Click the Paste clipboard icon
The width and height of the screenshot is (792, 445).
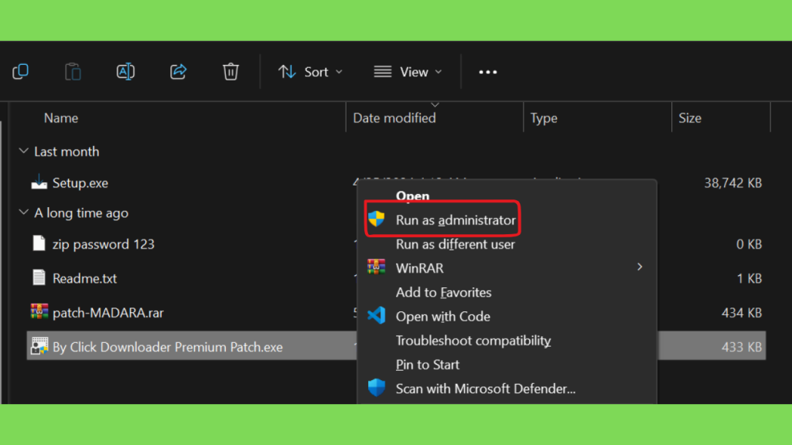(x=73, y=72)
